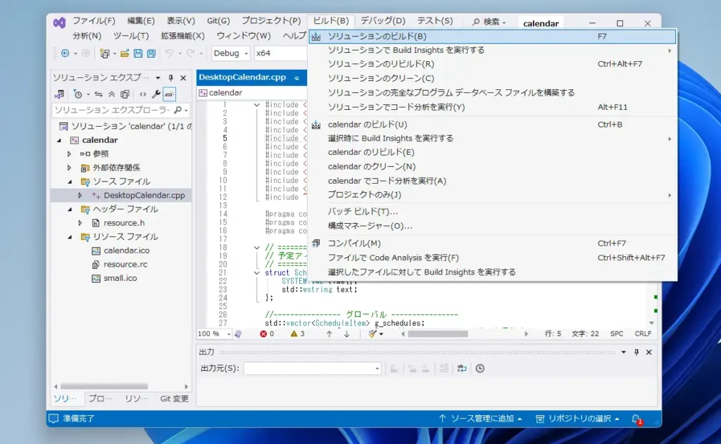Pin the DesktopCalendar.cpp tab
The height and width of the screenshot is (444, 721).
pos(296,78)
